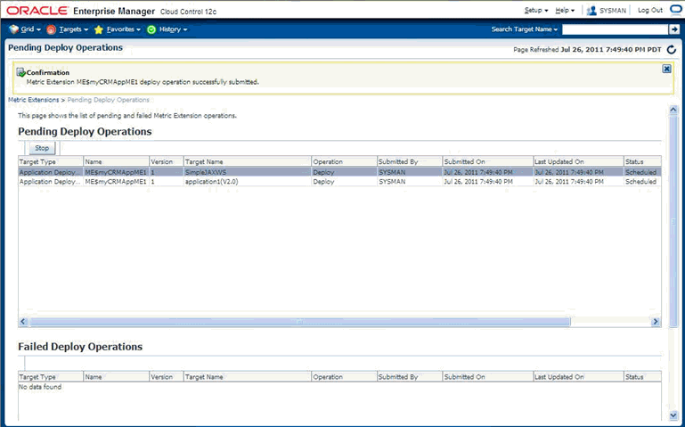The height and width of the screenshot is (427, 685).
Task: Click Deploy operation in application1(V2.0) row
Action: click(x=323, y=181)
